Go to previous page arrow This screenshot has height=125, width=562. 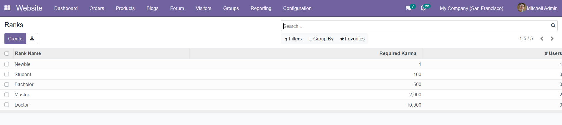point(542,39)
